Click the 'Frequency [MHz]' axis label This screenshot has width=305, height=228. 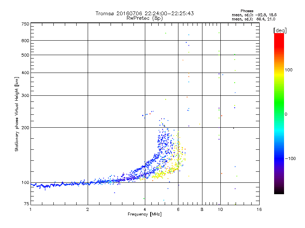144,214
